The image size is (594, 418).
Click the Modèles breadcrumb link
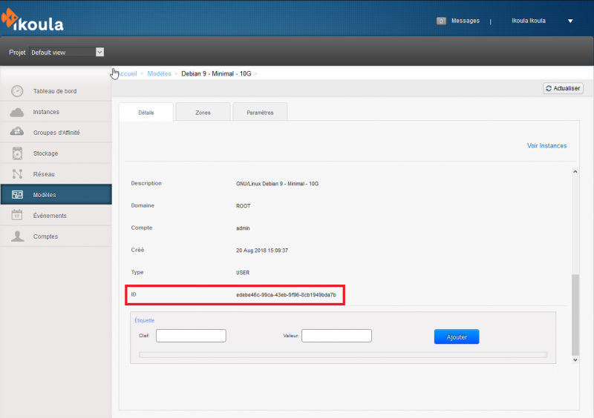(159, 74)
